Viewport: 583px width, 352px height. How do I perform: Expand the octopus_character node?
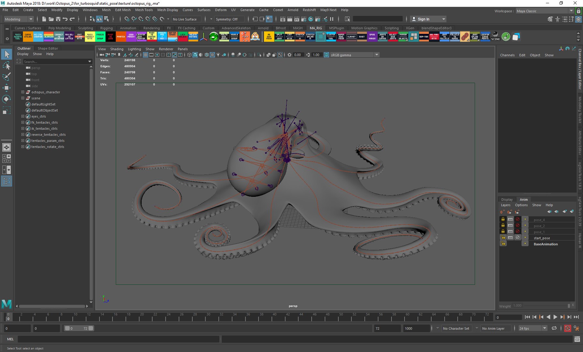pos(23,92)
